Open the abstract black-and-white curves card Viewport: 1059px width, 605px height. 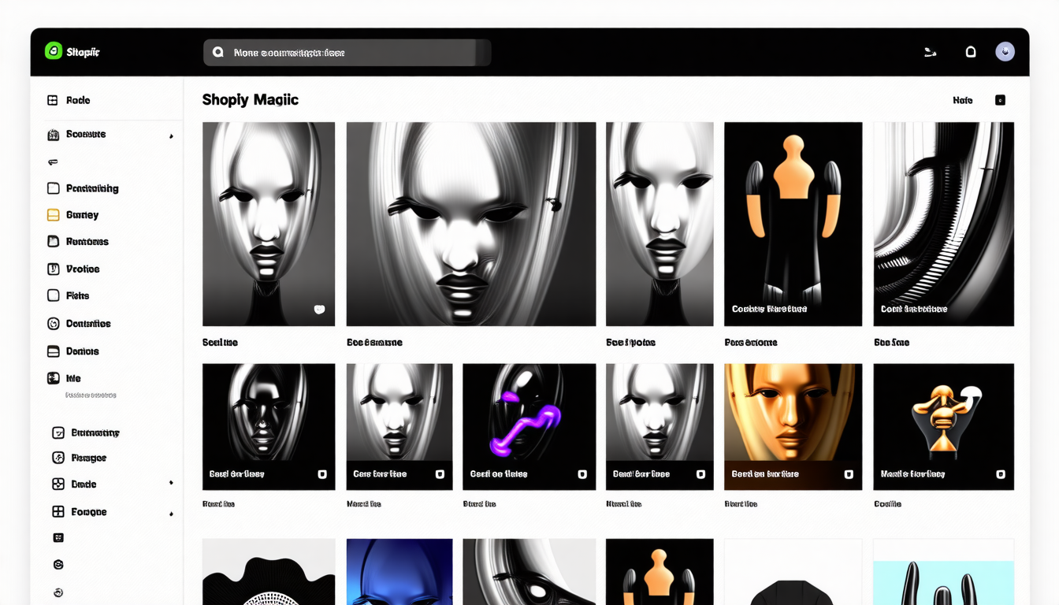tap(943, 224)
